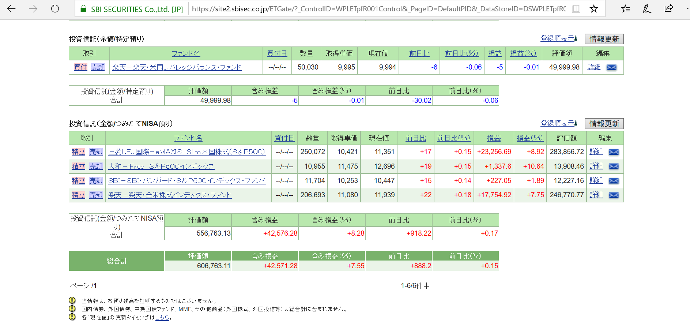This screenshot has width=690, height=333.
Task: Select 楽天・全米株式 損益 +17,754.92
Action: tap(494, 195)
